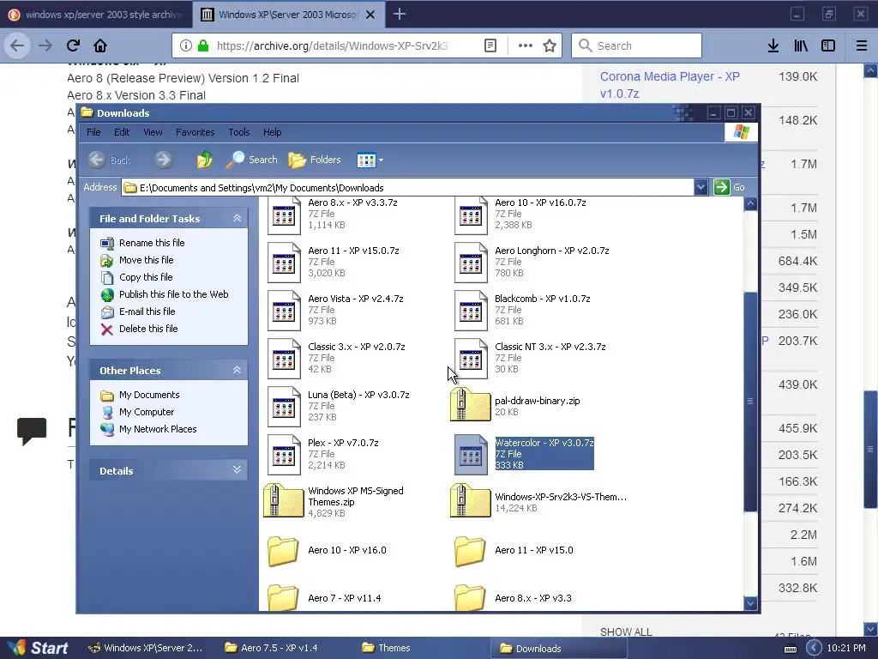Open the File menu in Downloads window
Screen dimensions: 878x659
pos(93,132)
